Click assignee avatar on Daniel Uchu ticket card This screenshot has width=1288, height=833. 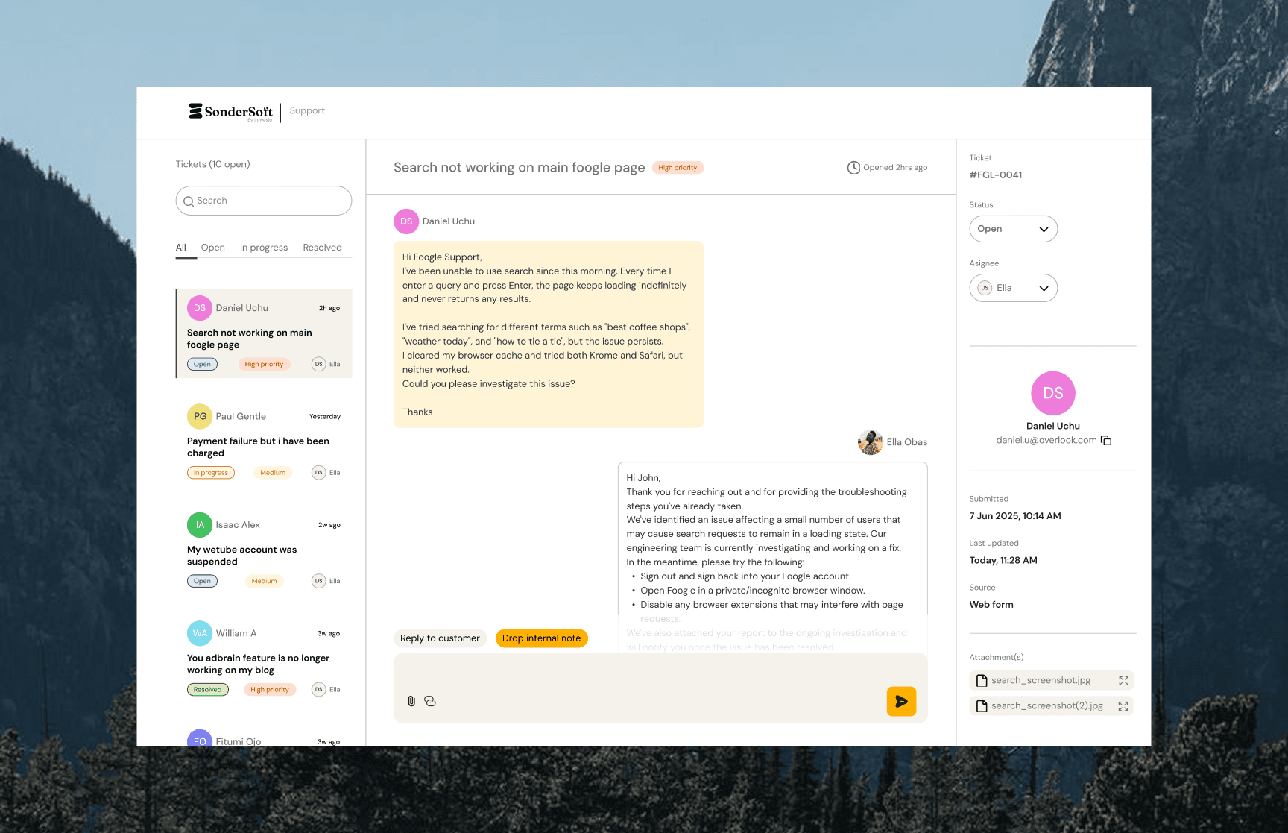point(319,365)
